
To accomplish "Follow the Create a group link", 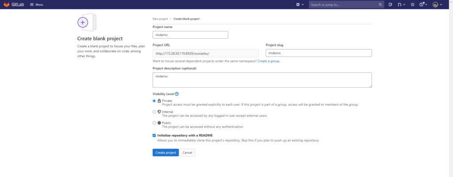I will pos(269,61).
